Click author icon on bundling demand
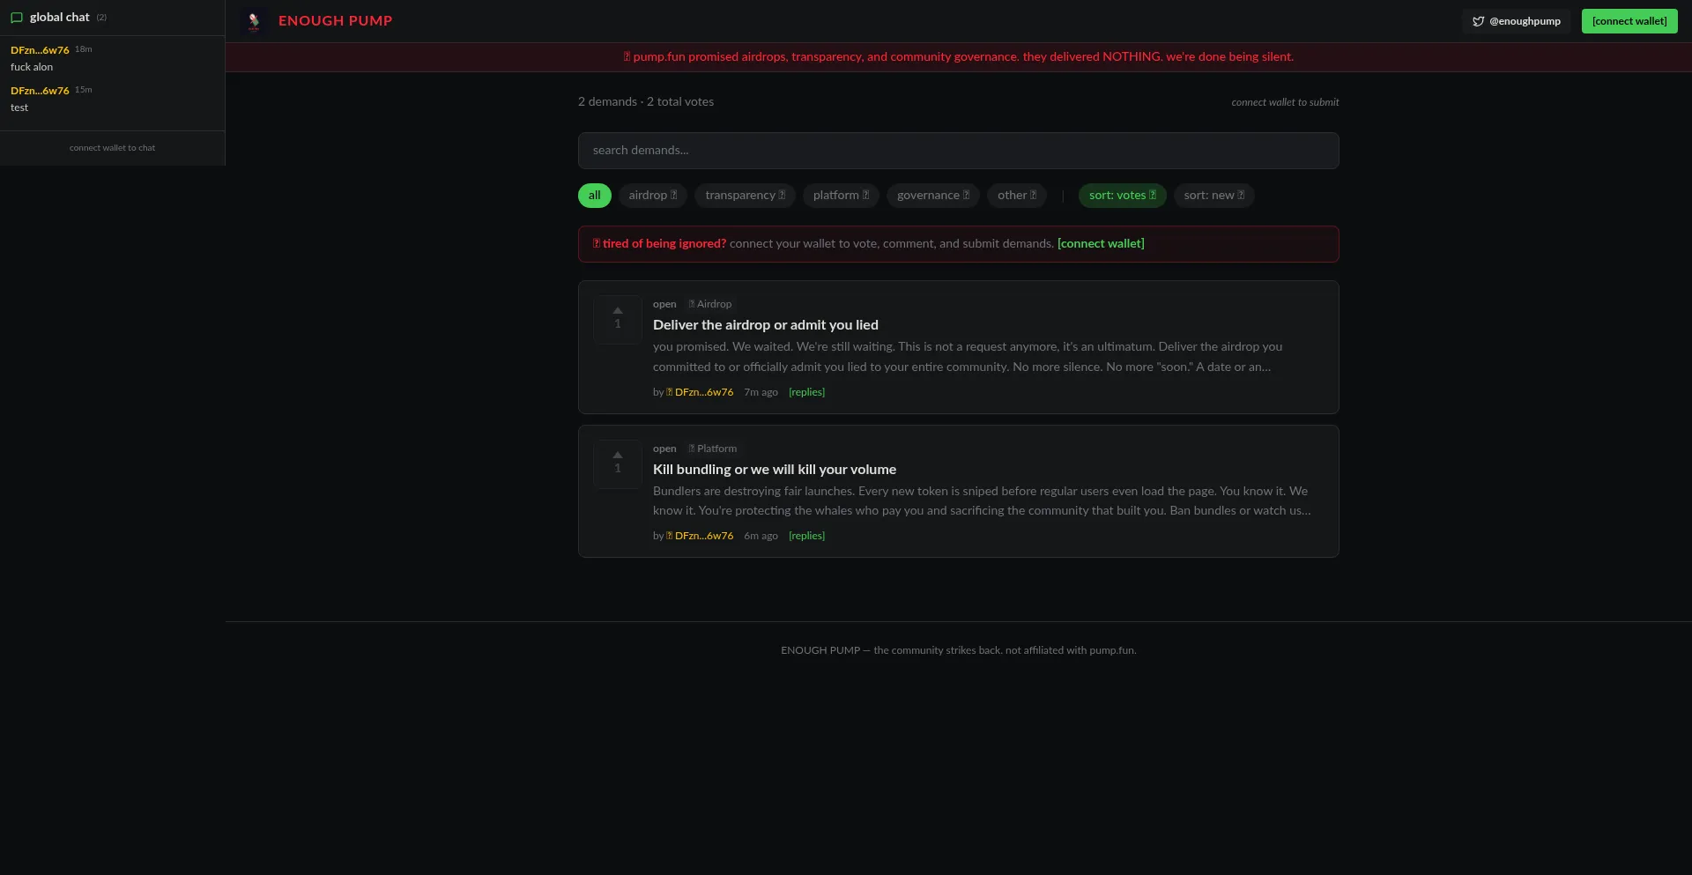Viewport: 1692px width, 875px height. tap(670, 536)
